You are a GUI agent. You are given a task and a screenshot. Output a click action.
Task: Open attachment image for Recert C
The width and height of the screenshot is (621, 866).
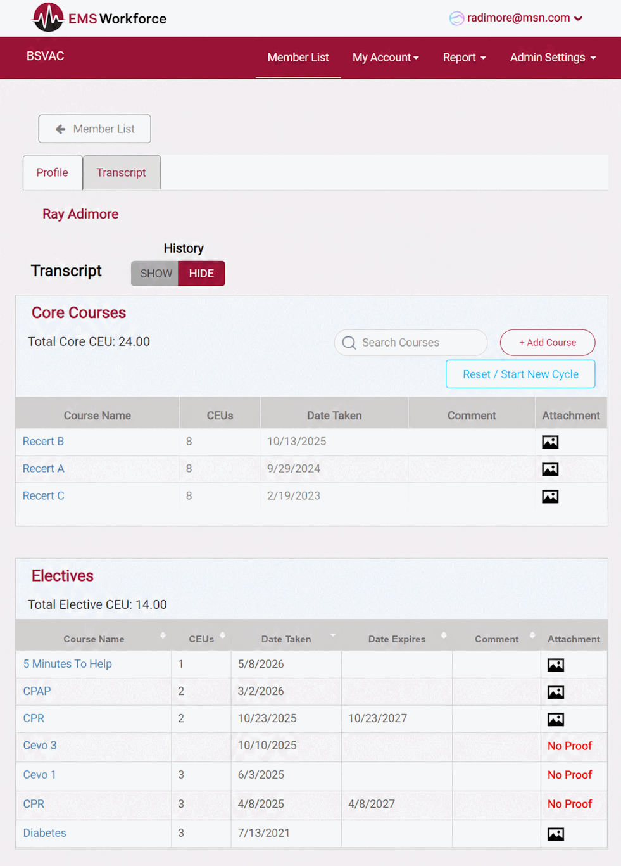click(550, 497)
